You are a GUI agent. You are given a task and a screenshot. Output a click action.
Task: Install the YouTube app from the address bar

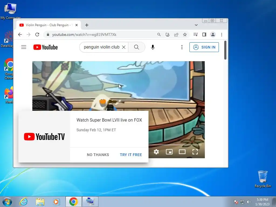point(168,34)
